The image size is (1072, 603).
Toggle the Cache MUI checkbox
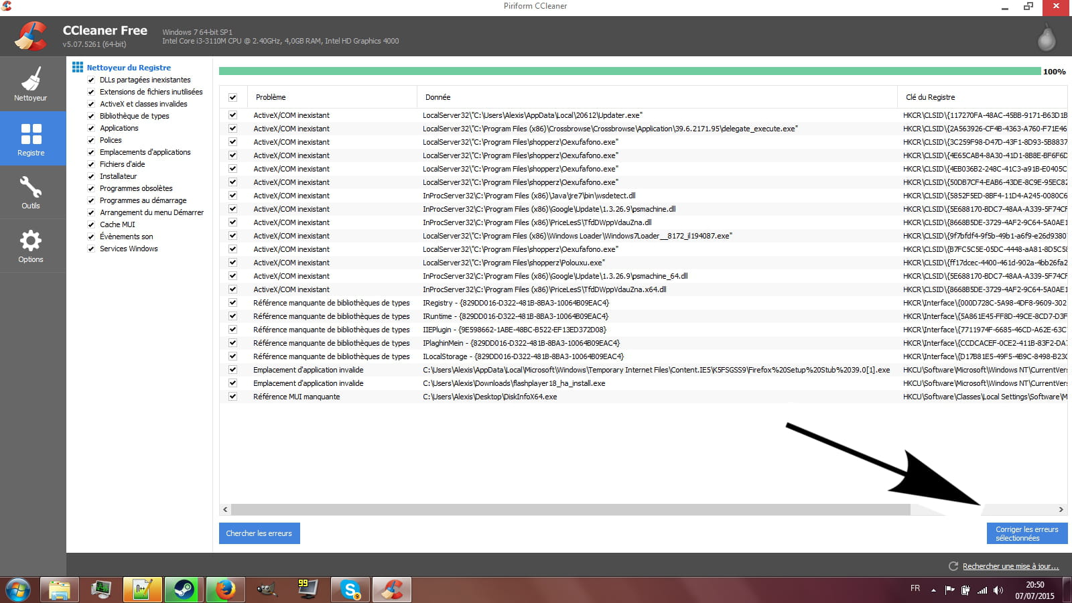[x=91, y=224]
